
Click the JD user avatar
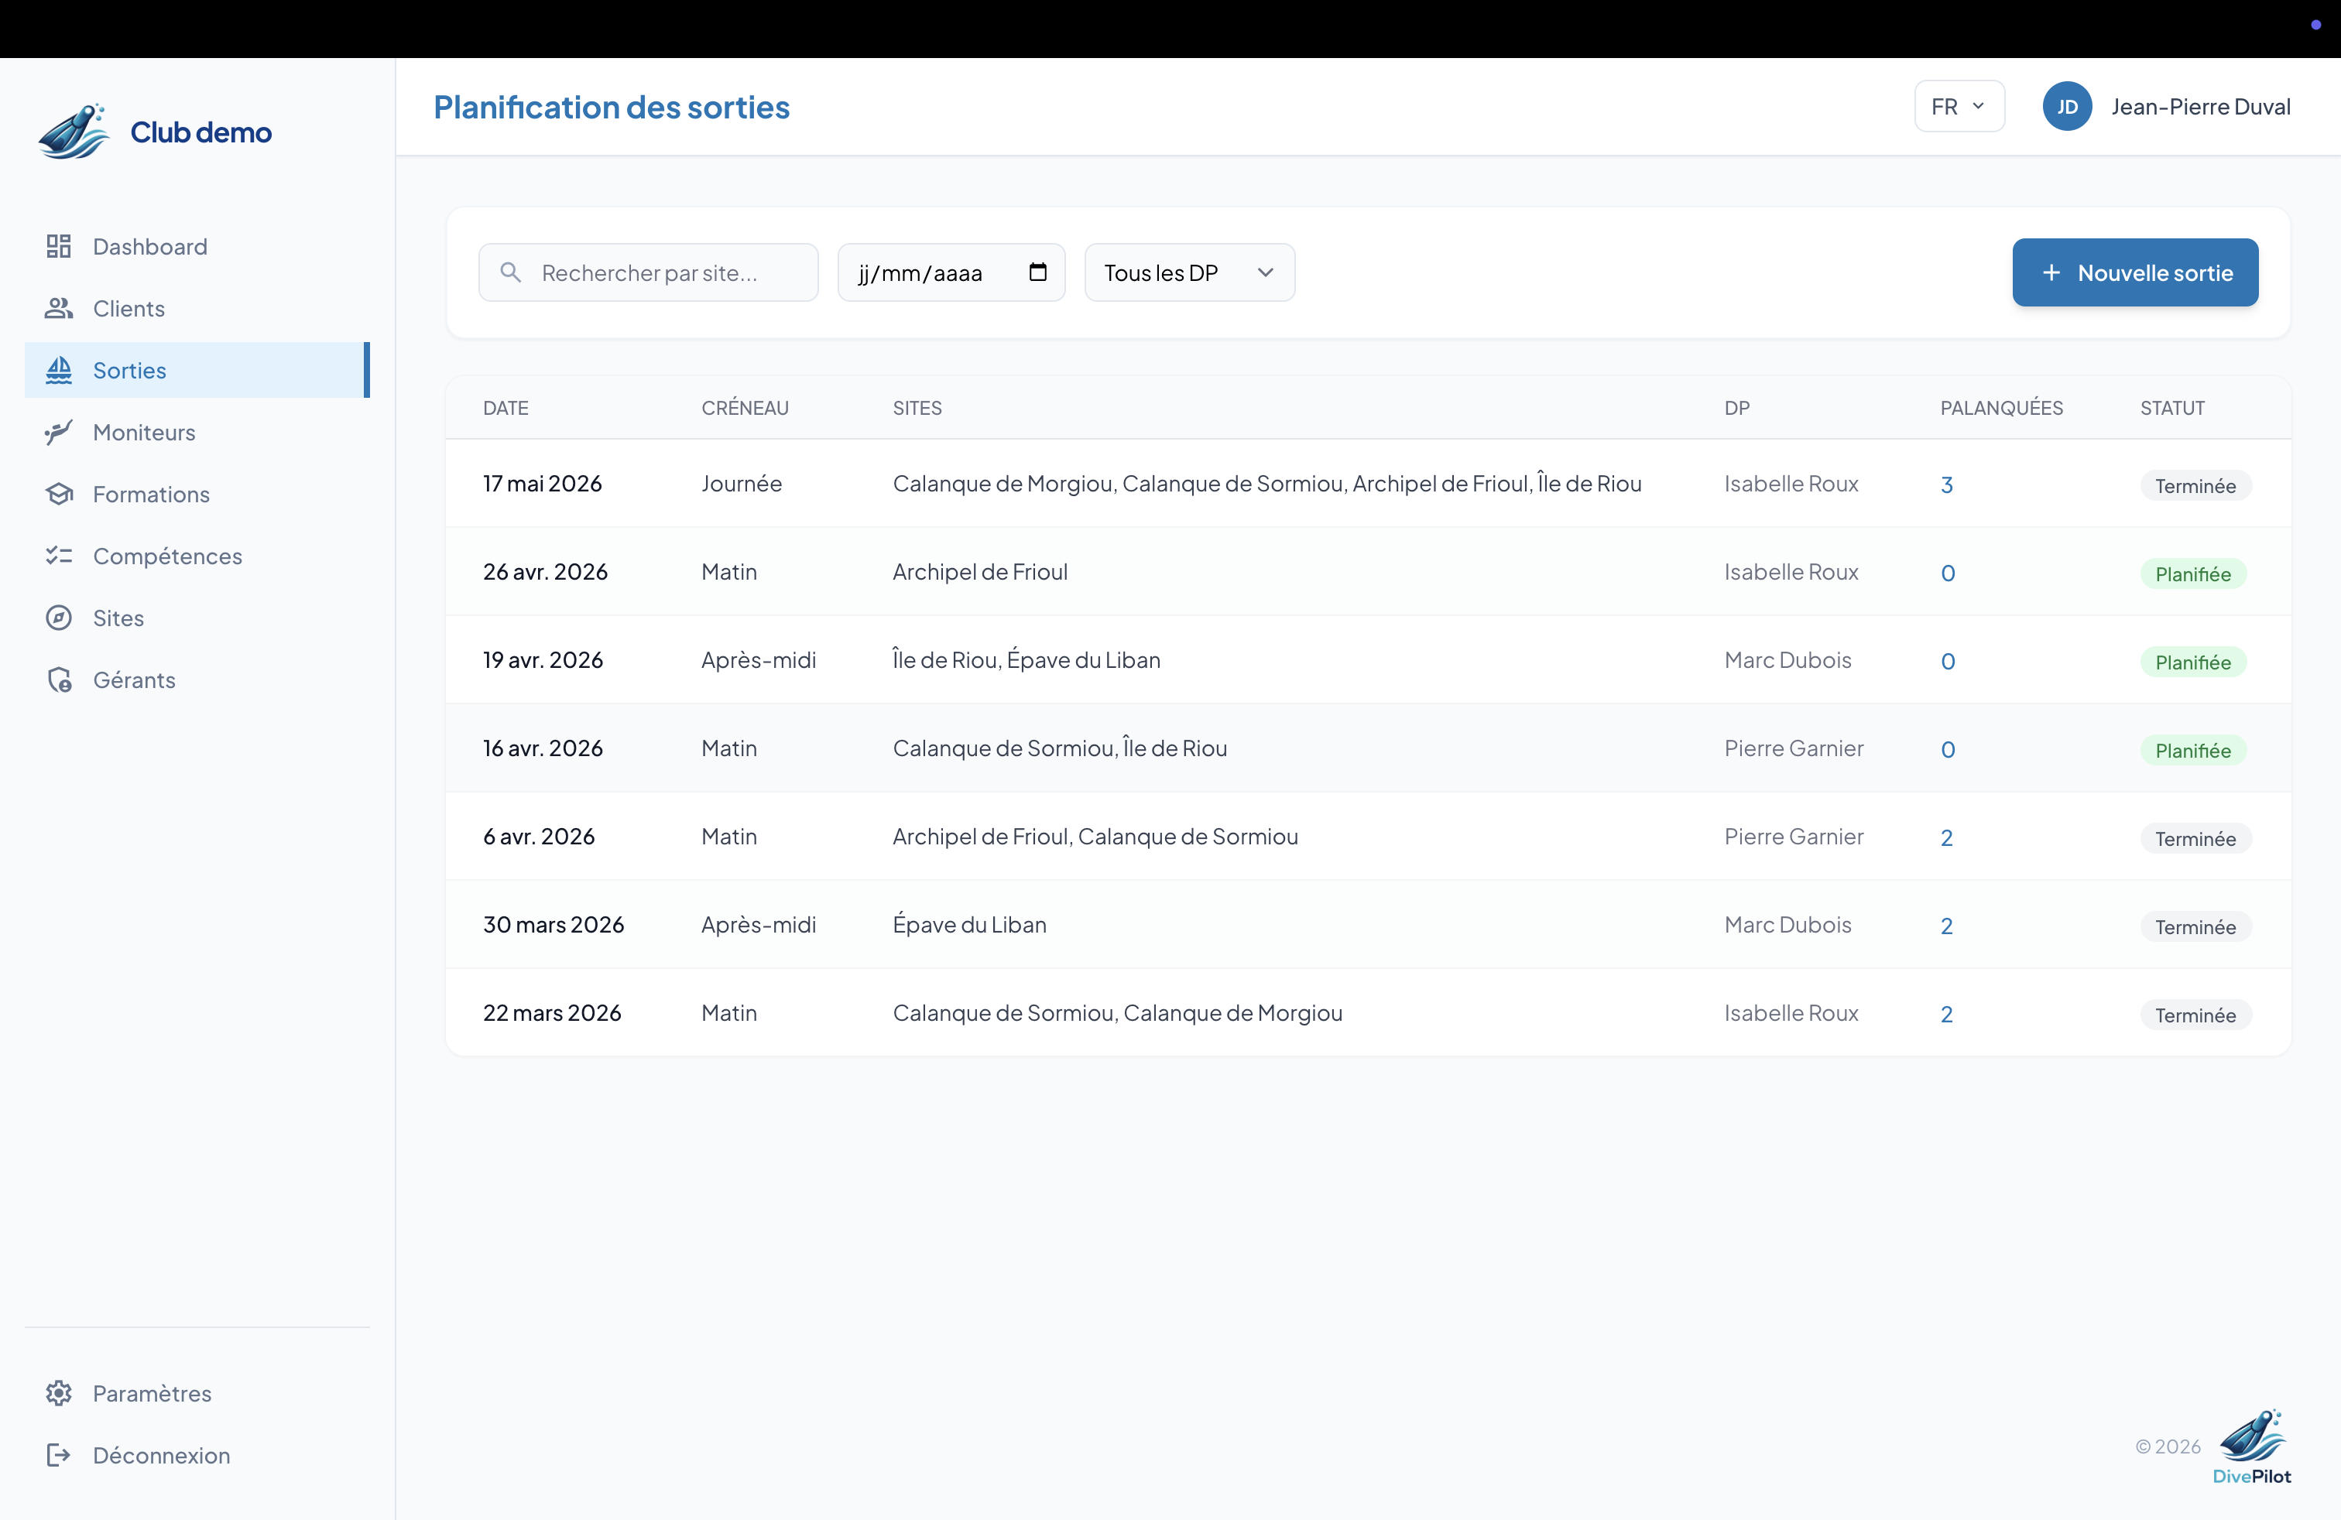2067,106
